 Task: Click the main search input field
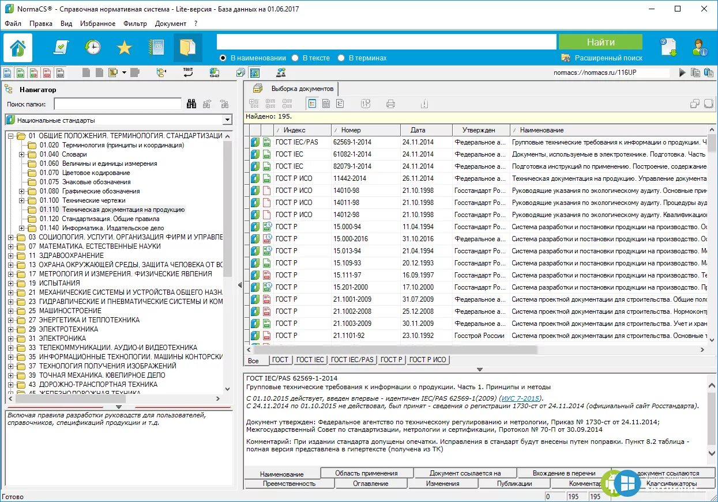[386, 42]
